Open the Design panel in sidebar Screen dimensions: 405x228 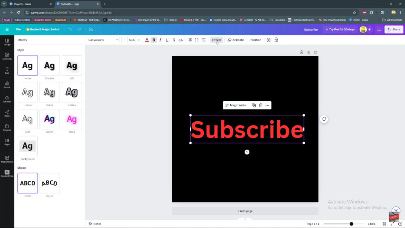click(x=7, y=42)
